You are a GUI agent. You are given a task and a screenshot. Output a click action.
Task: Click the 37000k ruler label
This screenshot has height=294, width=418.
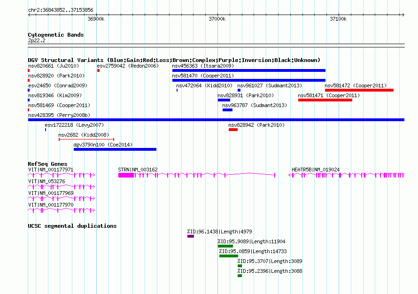(217, 19)
